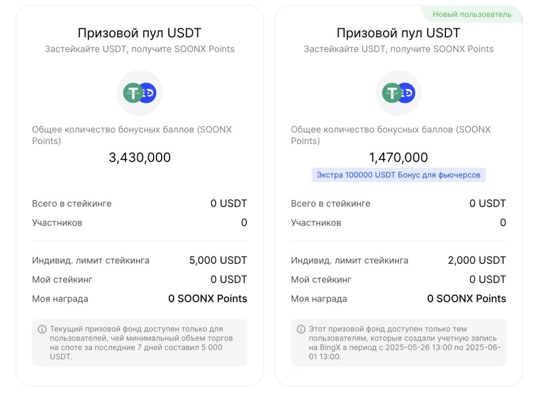The height and width of the screenshot is (396, 546).
Task: Select the right 'Призовой пул USDT' title
Action: (x=398, y=33)
